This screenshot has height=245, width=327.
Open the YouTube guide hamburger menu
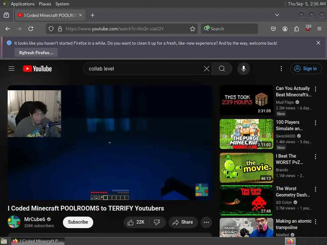(11, 69)
